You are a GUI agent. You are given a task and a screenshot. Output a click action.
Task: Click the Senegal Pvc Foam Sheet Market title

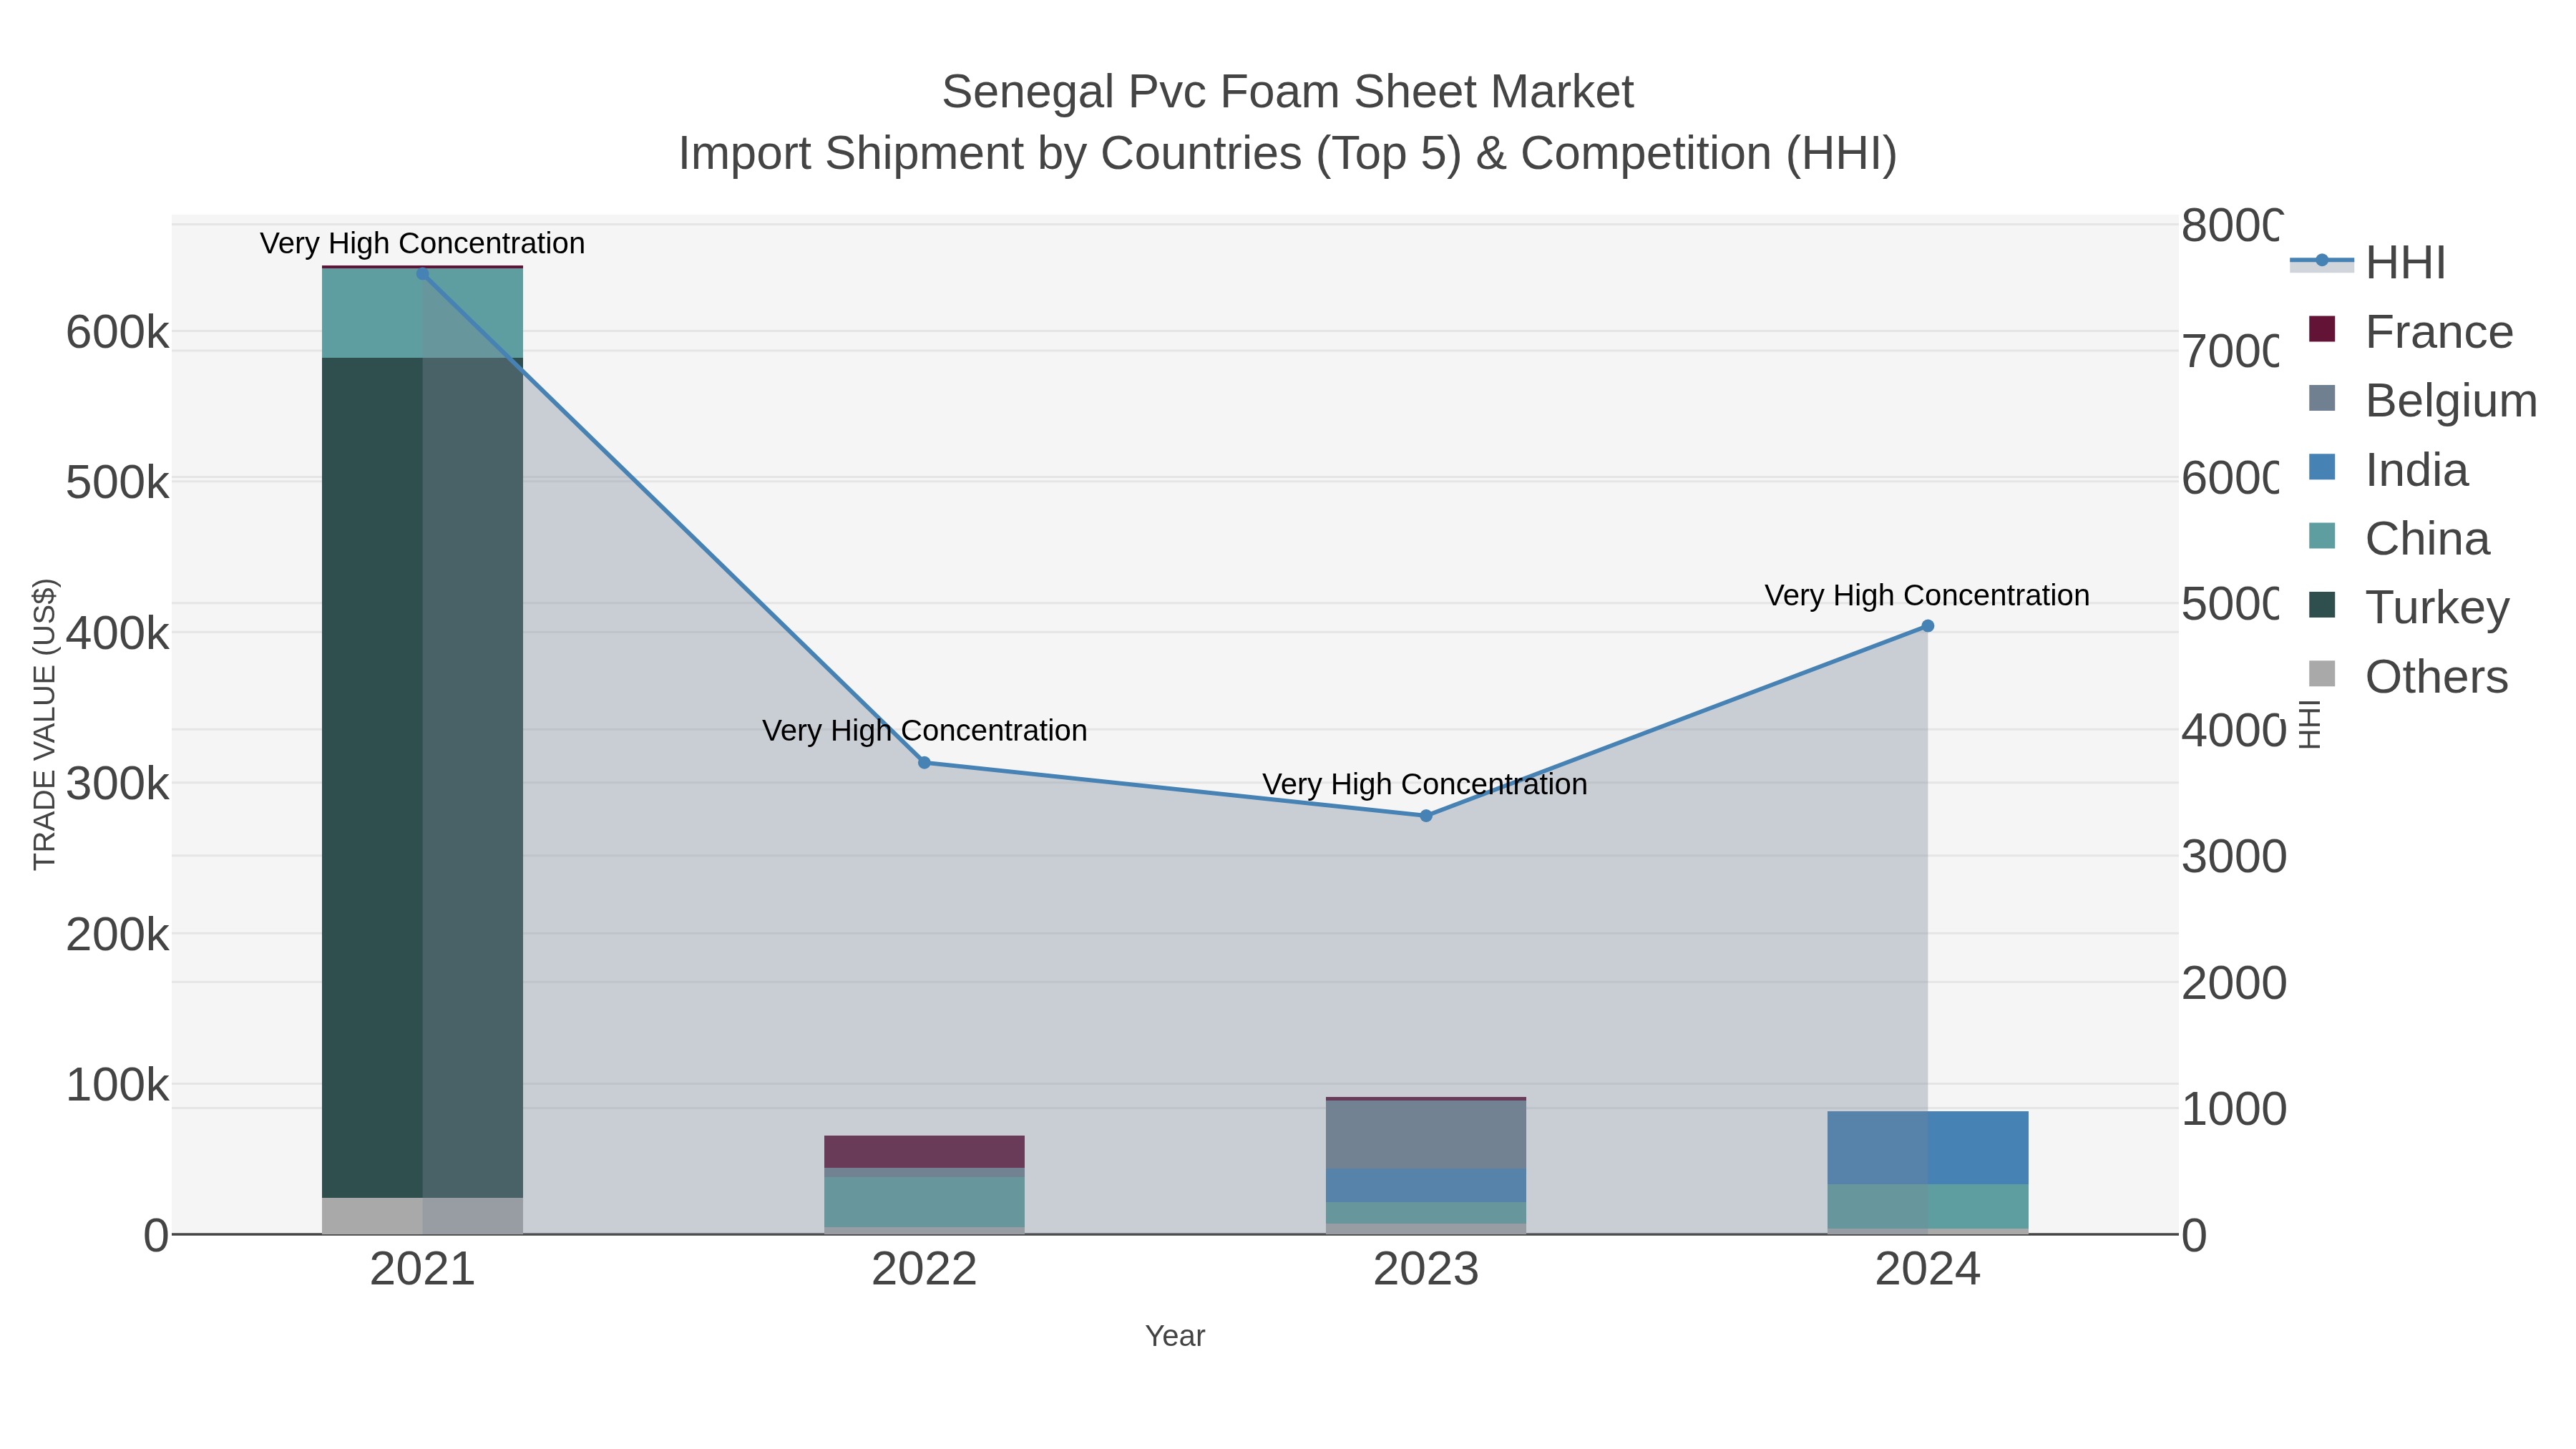click(x=1288, y=92)
